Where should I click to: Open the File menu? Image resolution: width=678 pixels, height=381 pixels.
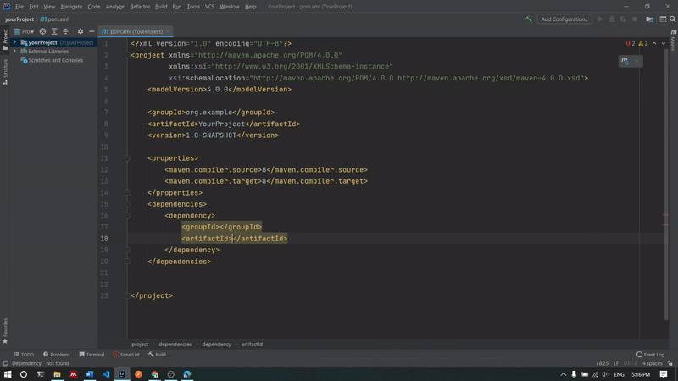[x=19, y=7]
